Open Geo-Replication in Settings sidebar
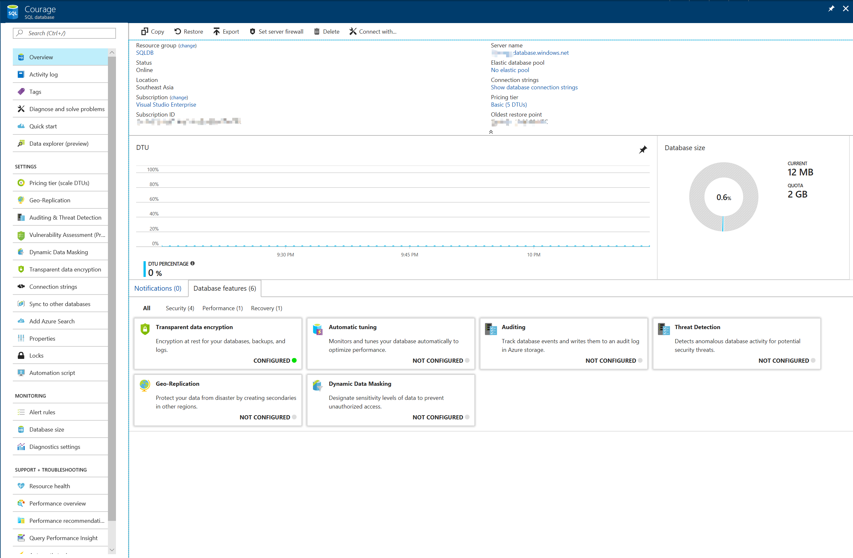This screenshot has width=853, height=558. [x=60, y=200]
